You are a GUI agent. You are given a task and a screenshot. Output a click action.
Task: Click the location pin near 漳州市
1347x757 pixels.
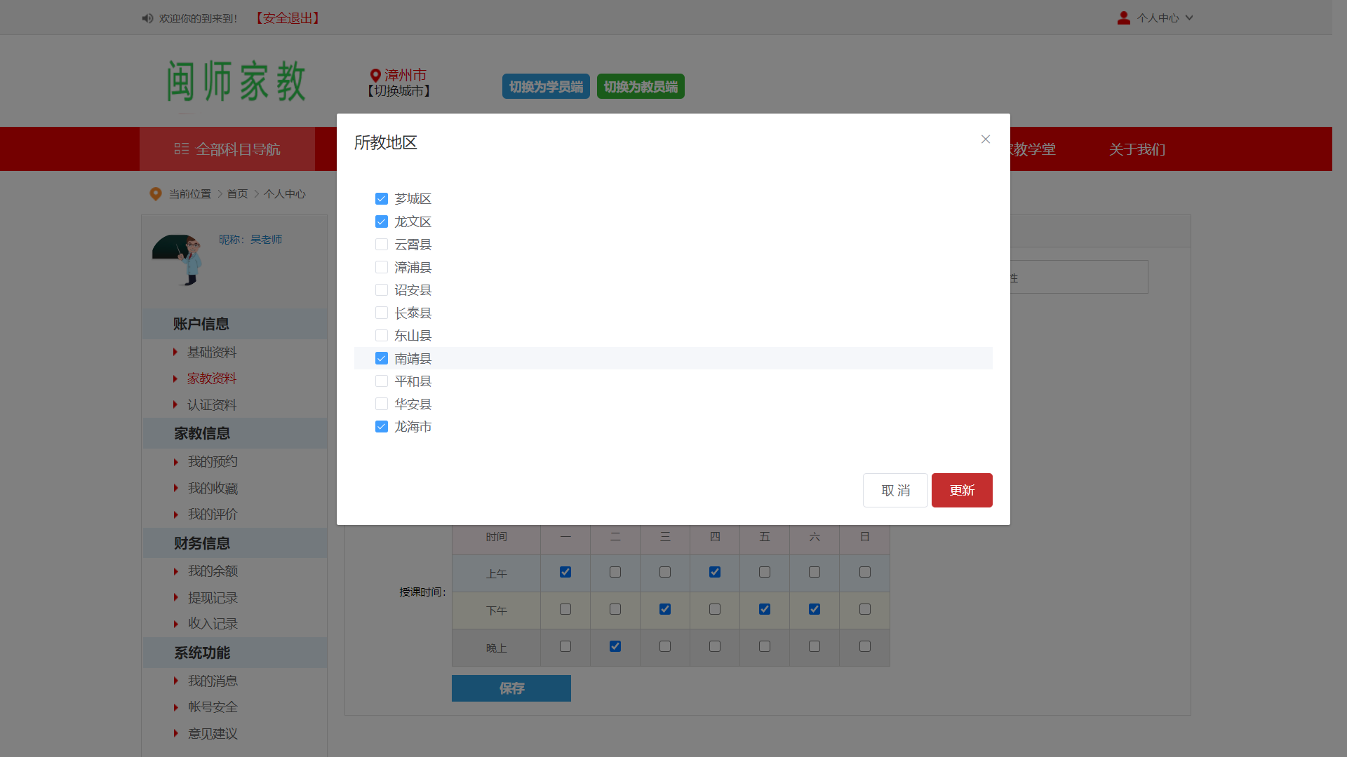[375, 75]
